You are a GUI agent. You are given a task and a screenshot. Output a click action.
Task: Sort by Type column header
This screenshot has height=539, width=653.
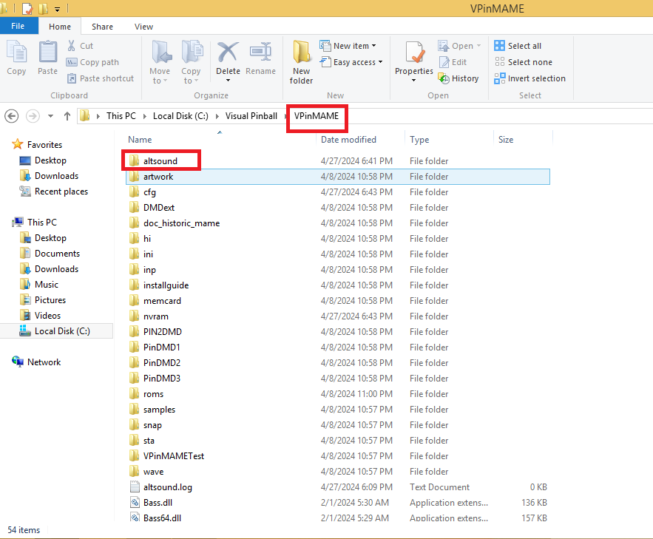click(x=419, y=140)
